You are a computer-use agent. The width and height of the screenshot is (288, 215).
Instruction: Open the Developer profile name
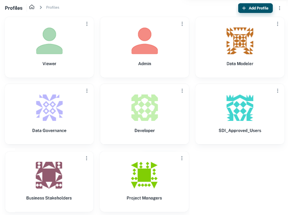click(x=144, y=130)
